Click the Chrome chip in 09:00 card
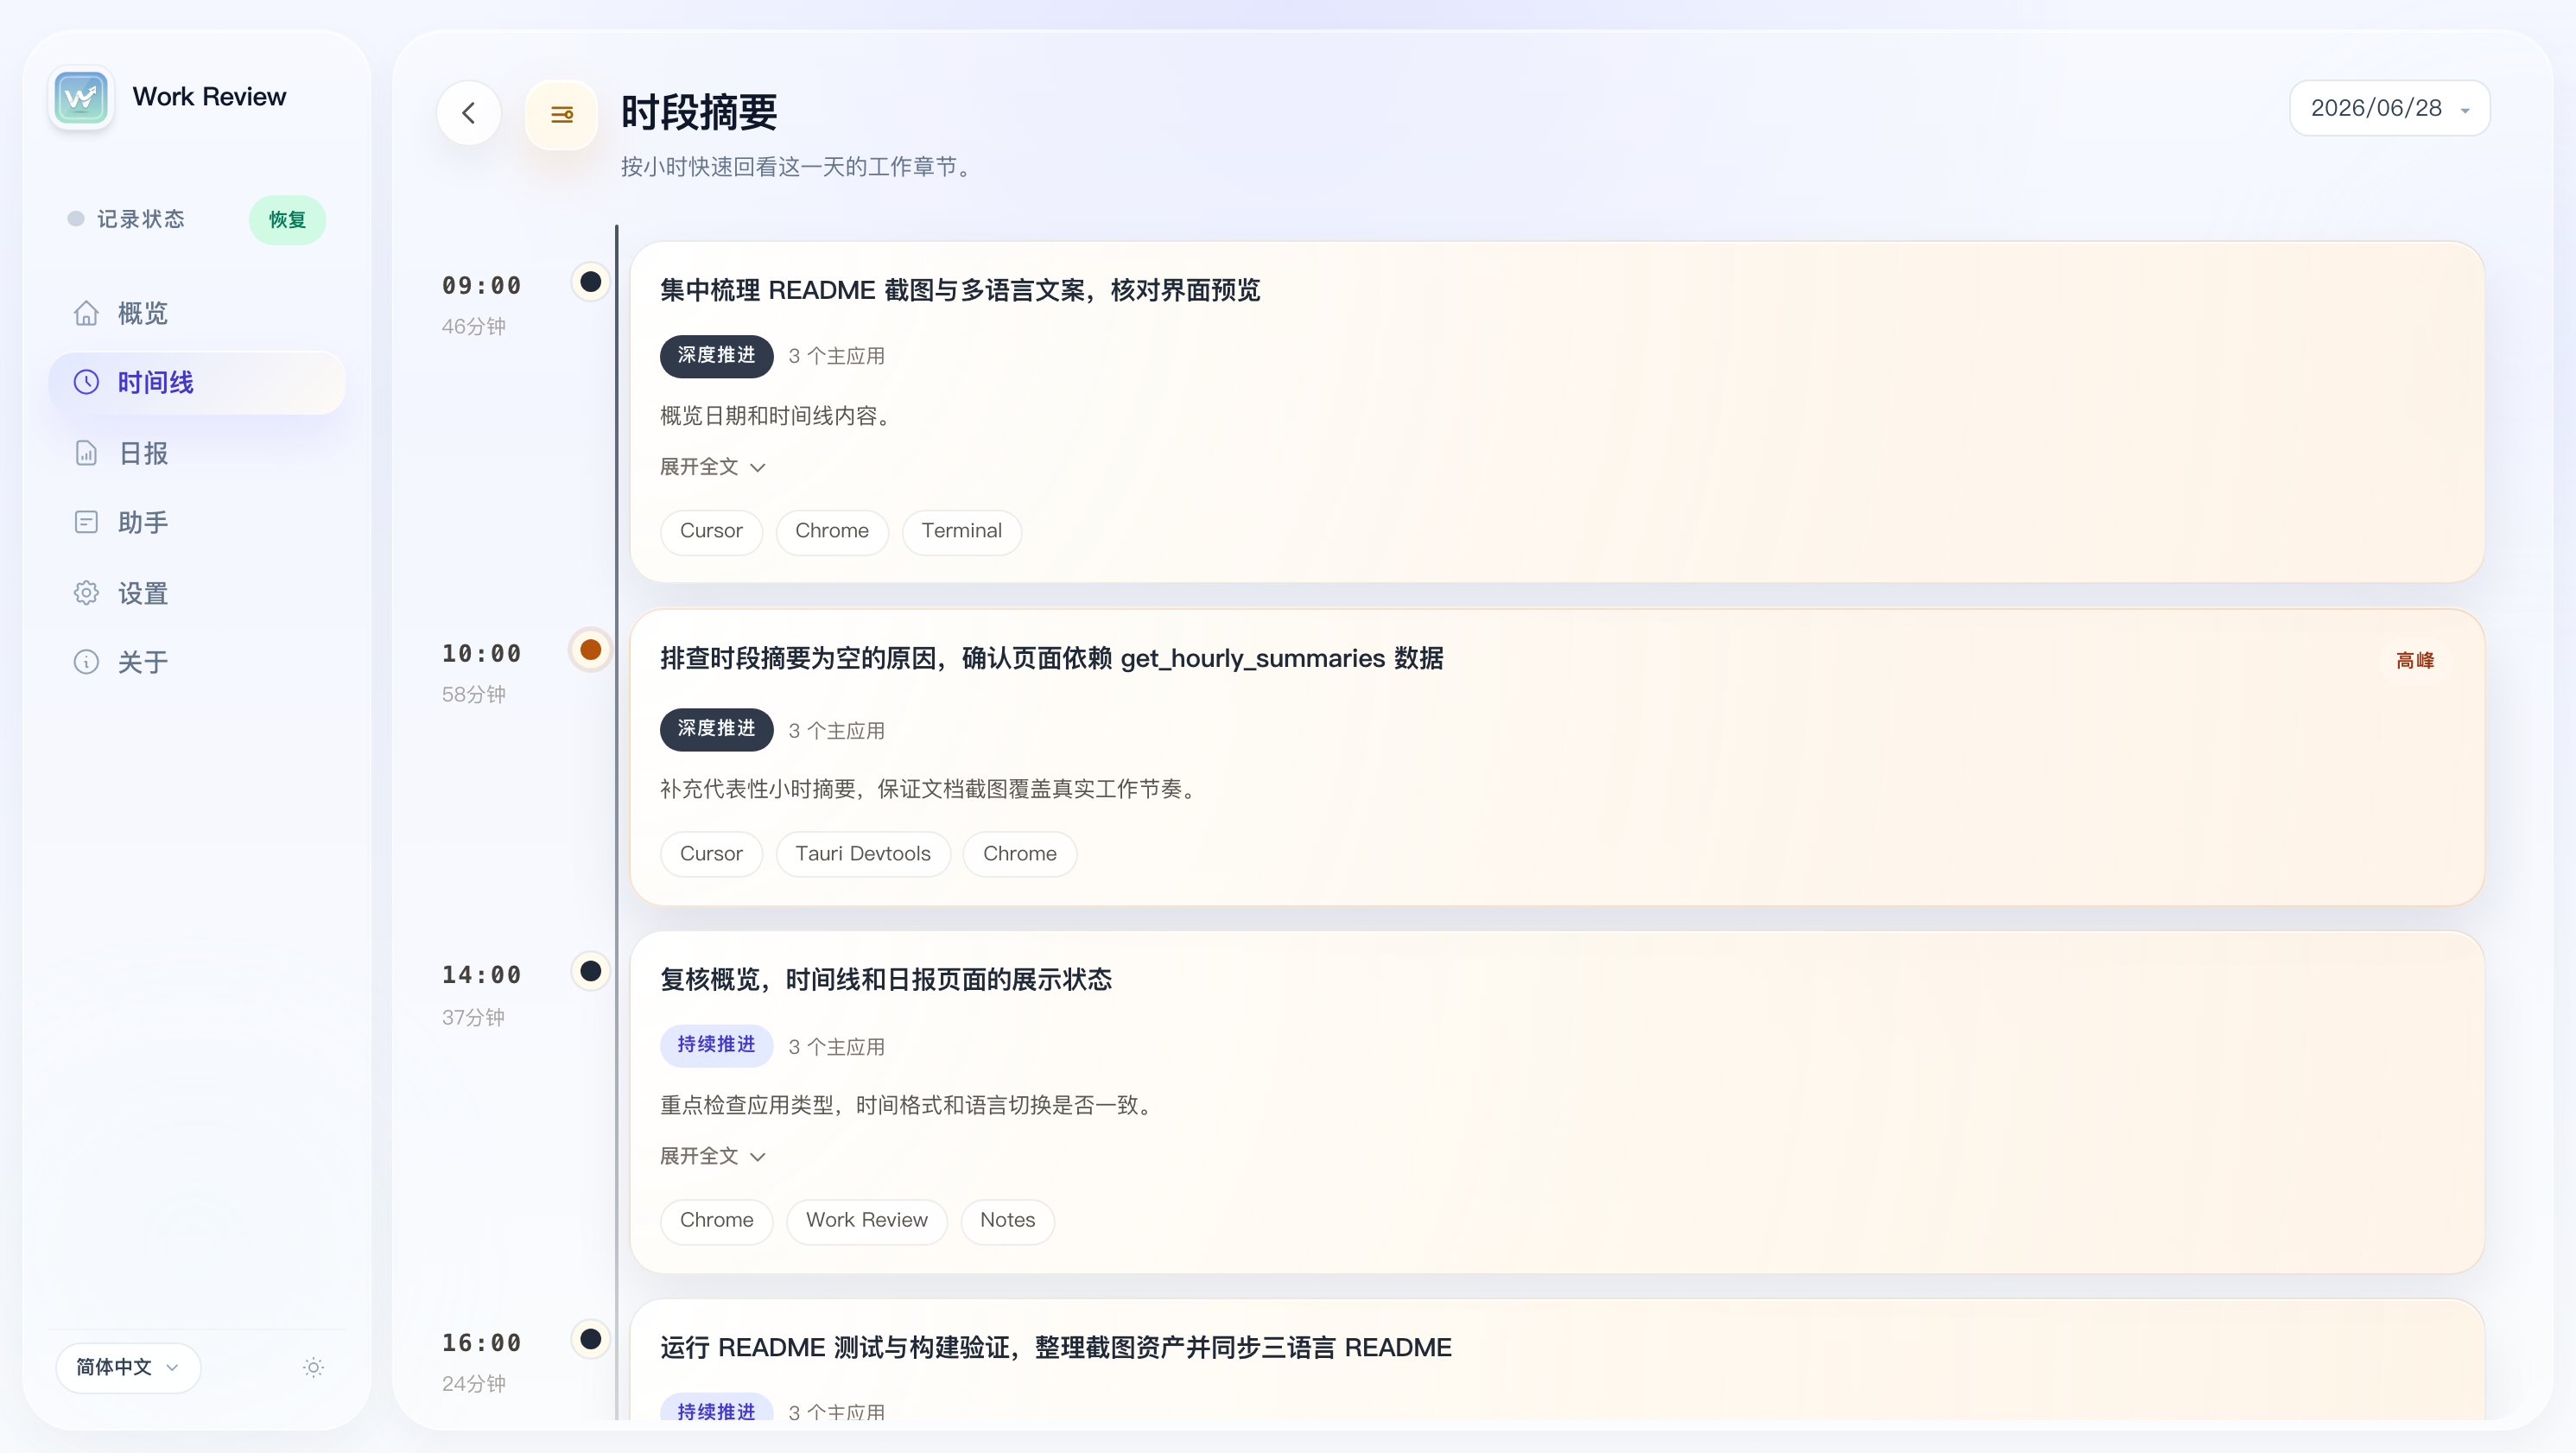Image resolution: width=2576 pixels, height=1453 pixels. (832, 531)
